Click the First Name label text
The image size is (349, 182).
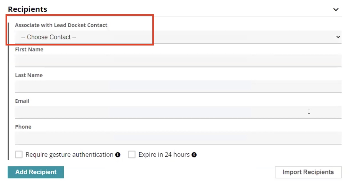[29, 50]
